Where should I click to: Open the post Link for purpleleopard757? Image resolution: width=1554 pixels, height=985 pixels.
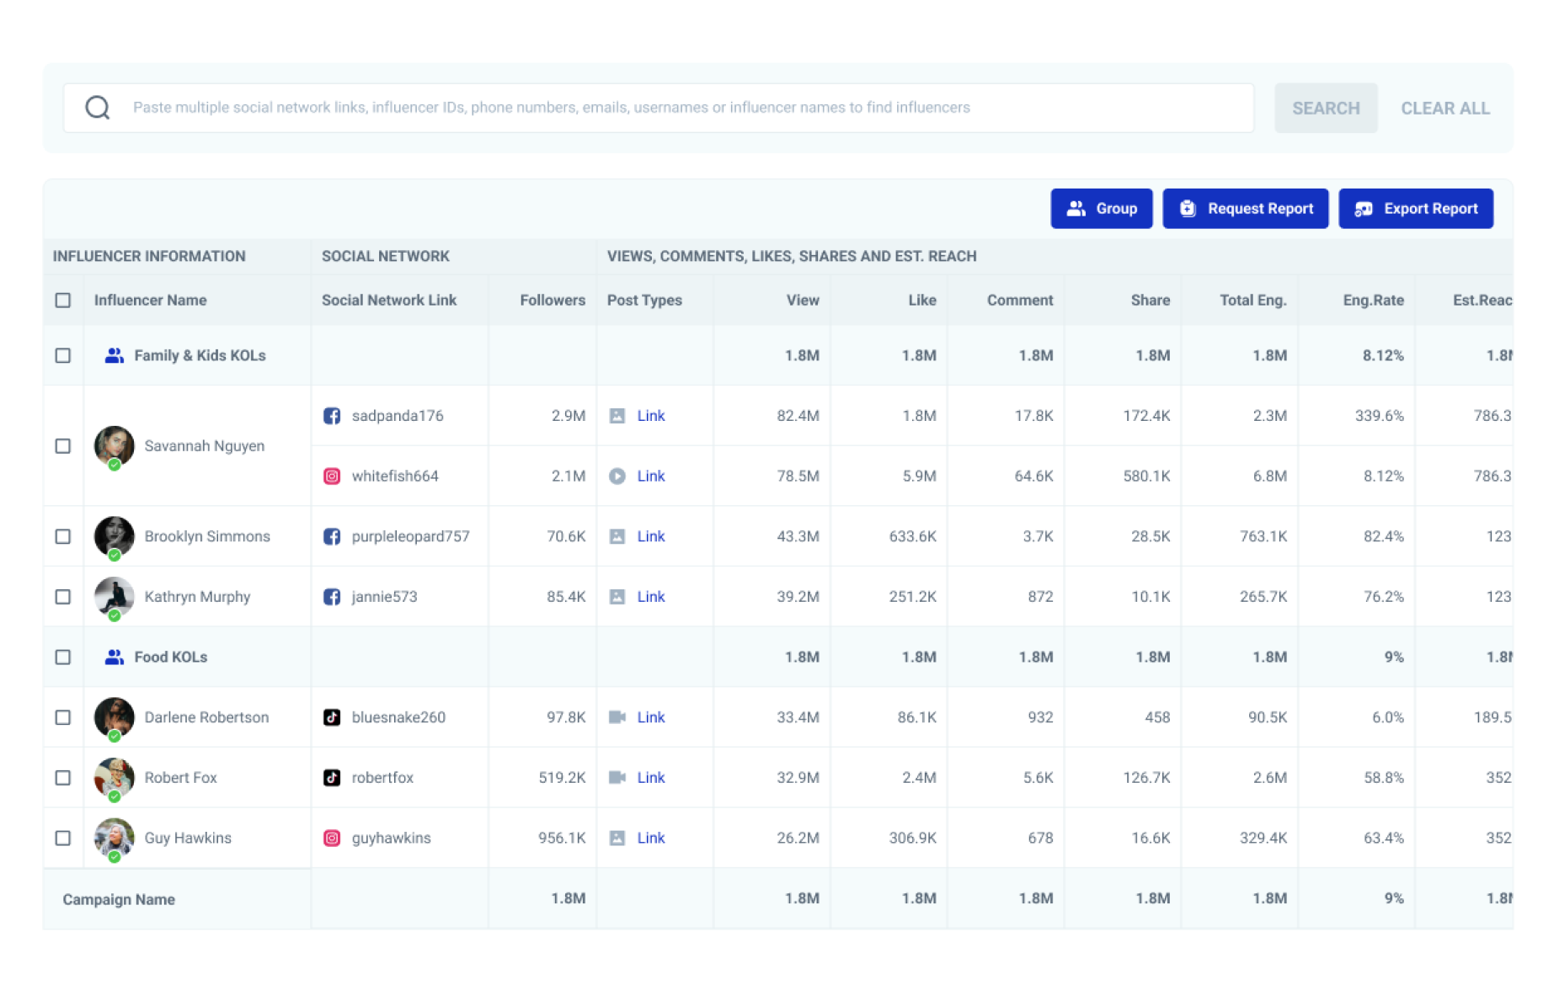pos(650,536)
